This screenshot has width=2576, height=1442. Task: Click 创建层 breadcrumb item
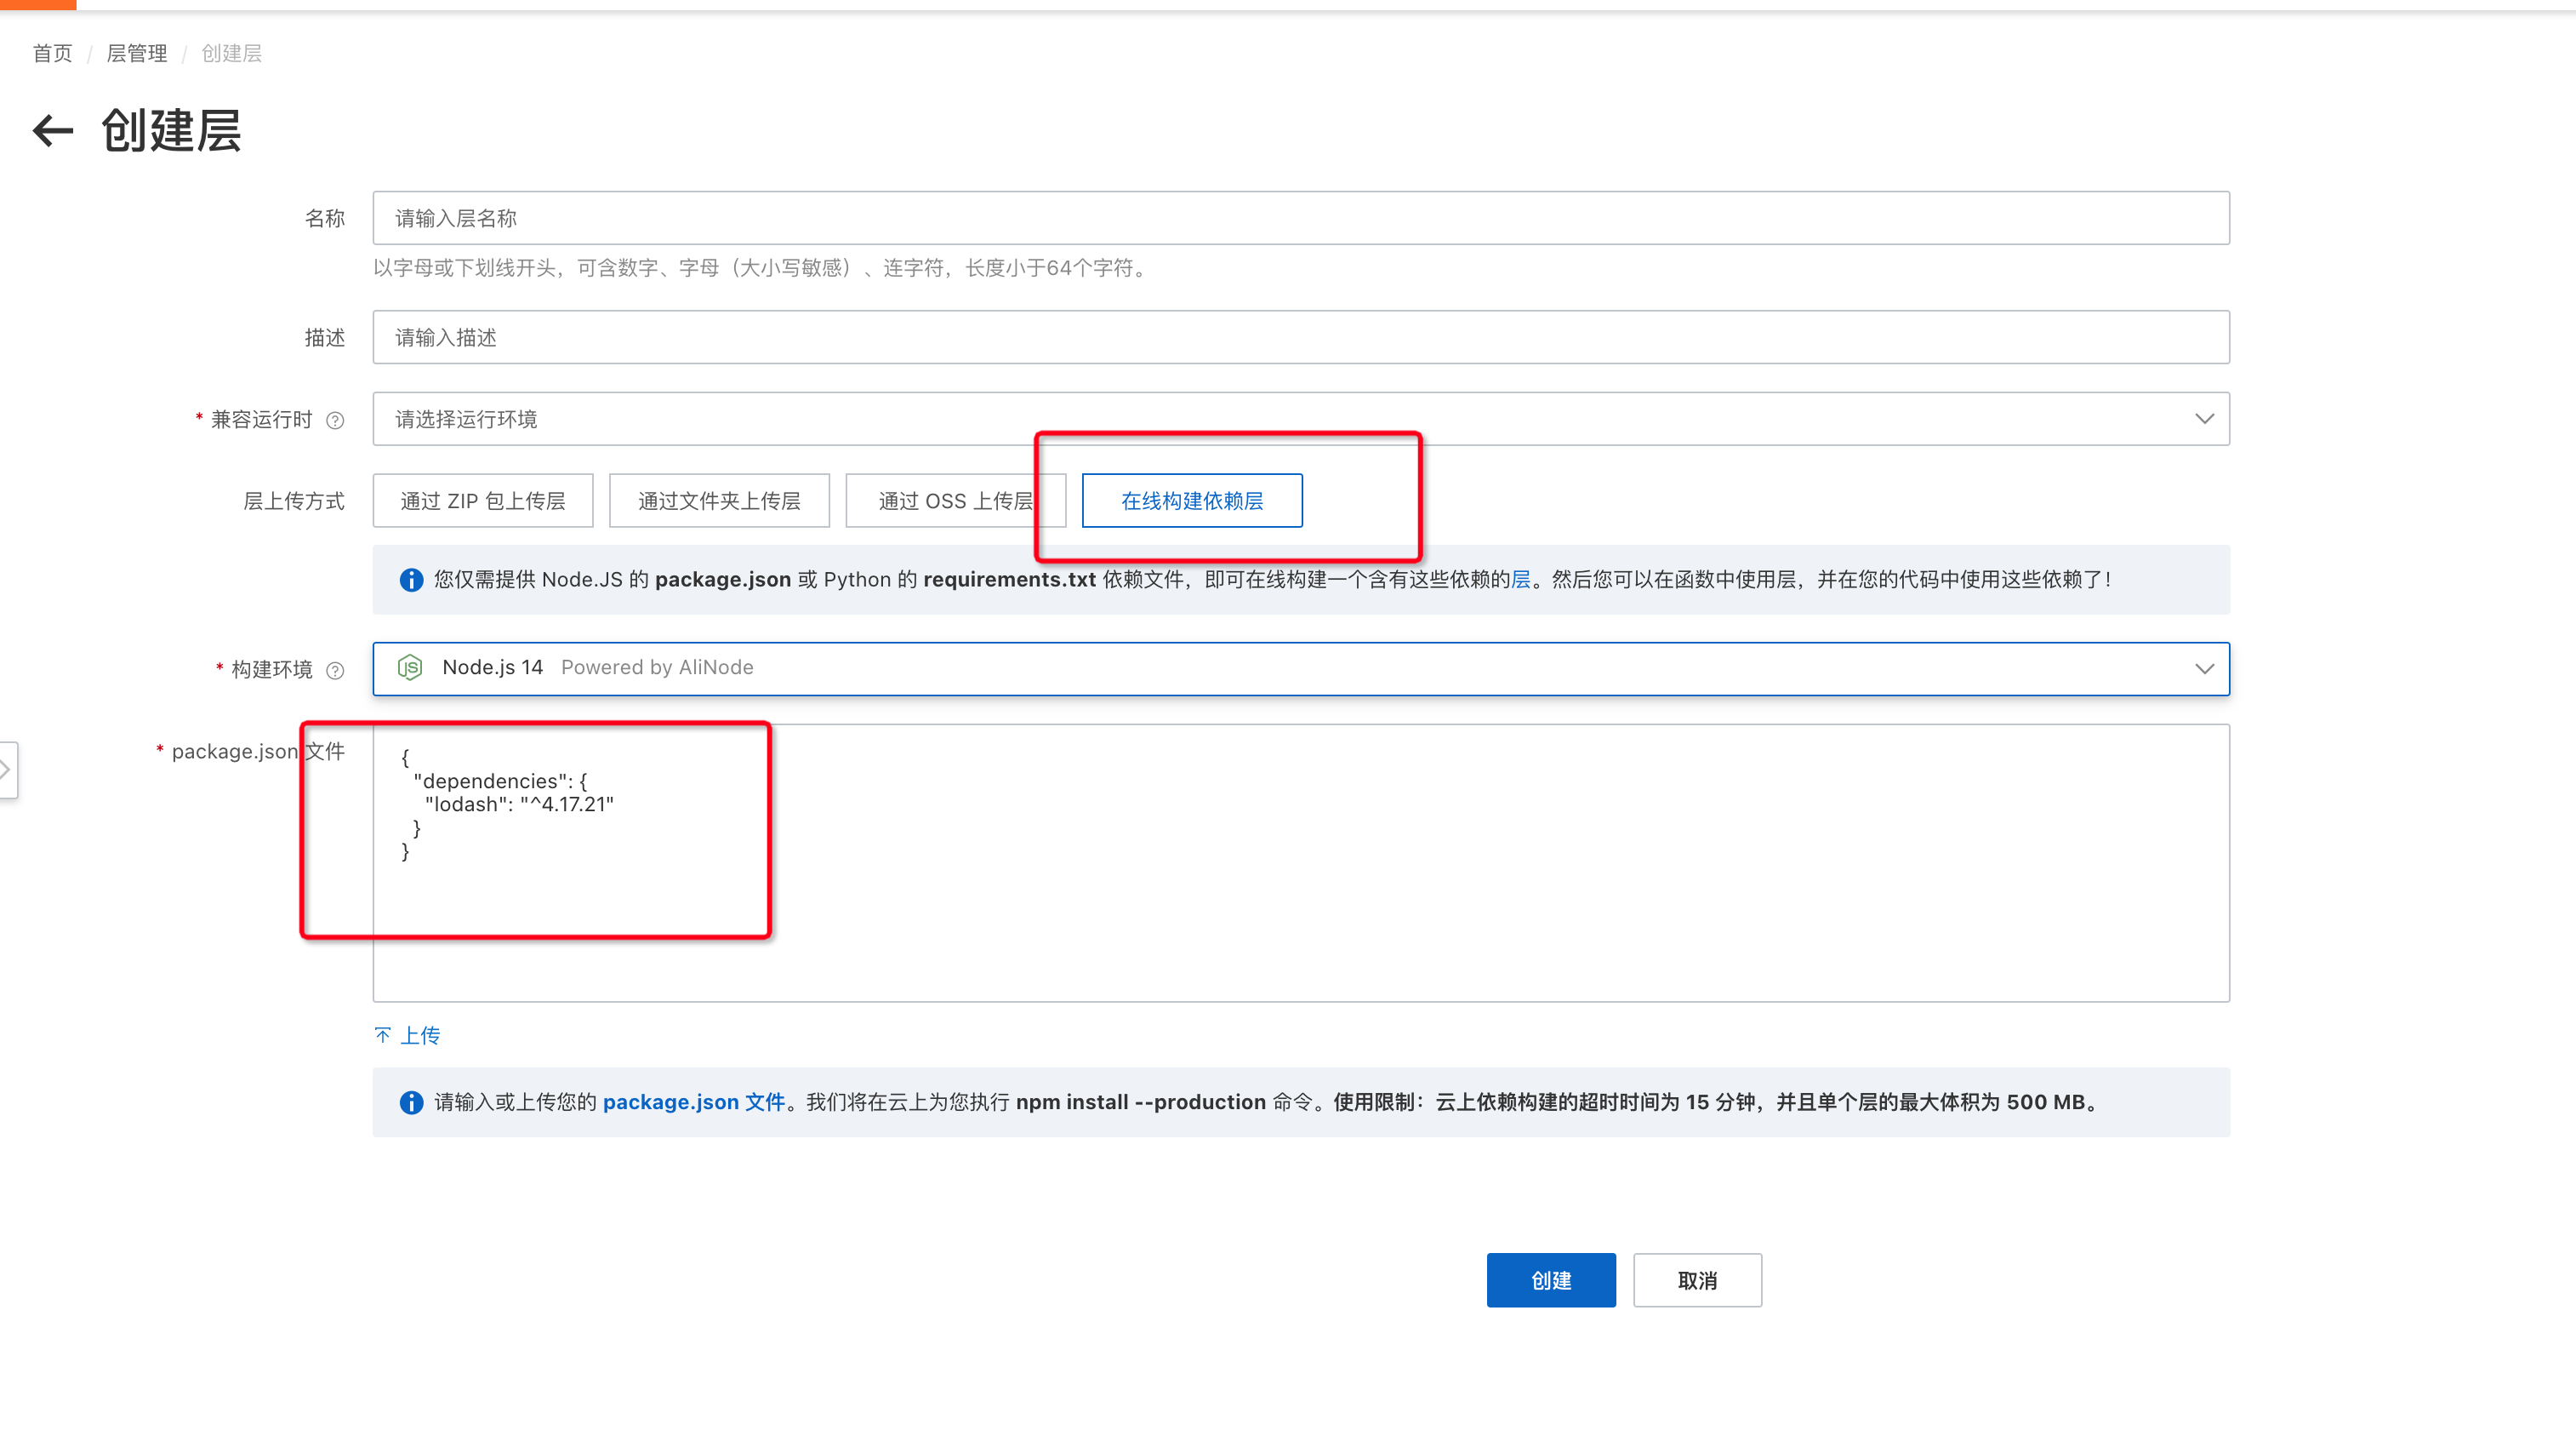point(231,53)
